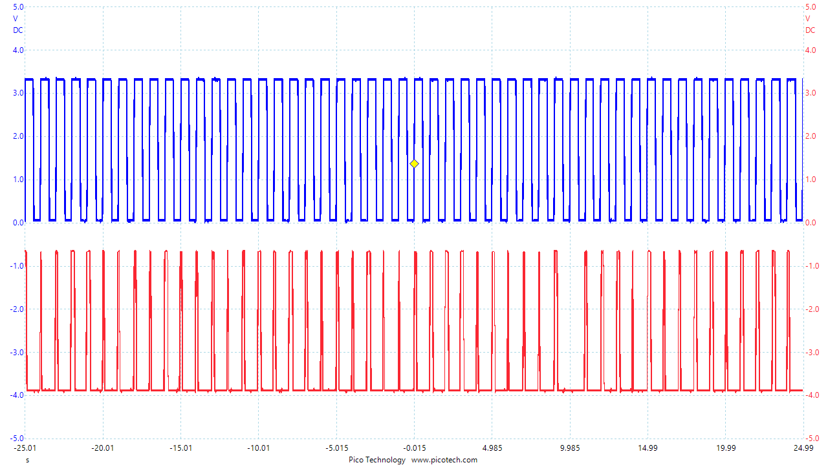Click the '-10.01' time axis value
This screenshot has width=828, height=465.
[x=258, y=448]
